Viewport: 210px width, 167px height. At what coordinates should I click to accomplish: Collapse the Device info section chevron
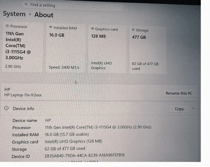193,109
